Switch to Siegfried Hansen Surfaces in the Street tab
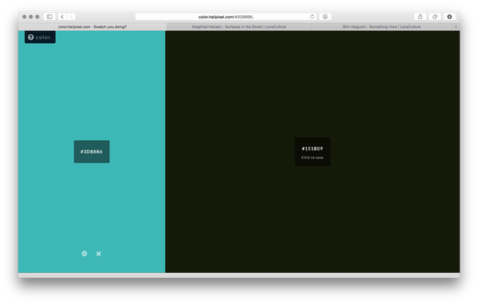The width and height of the screenshot is (478, 304). pyautogui.click(x=239, y=27)
